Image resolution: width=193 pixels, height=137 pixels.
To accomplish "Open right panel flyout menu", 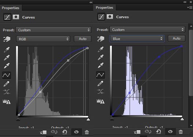I will 190,8.
